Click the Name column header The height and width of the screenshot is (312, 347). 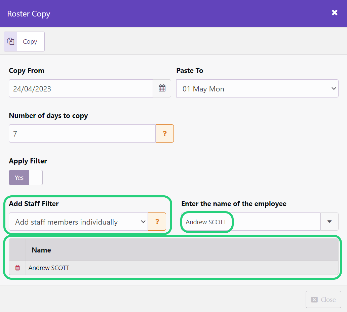pos(182,250)
